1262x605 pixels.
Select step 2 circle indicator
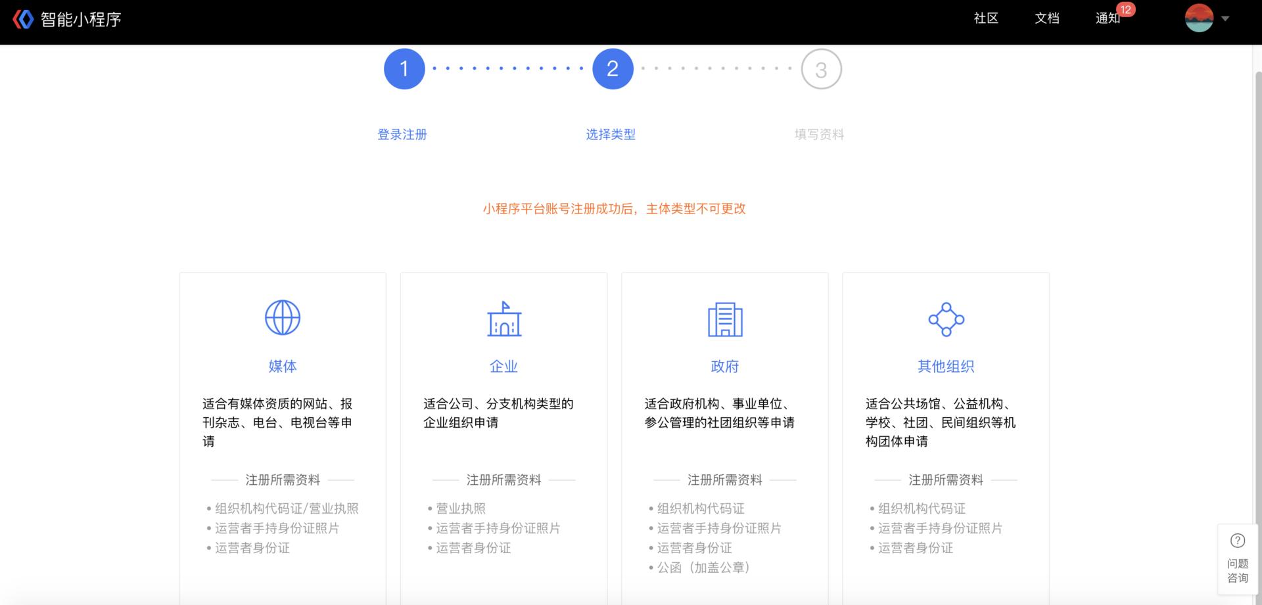(x=612, y=68)
